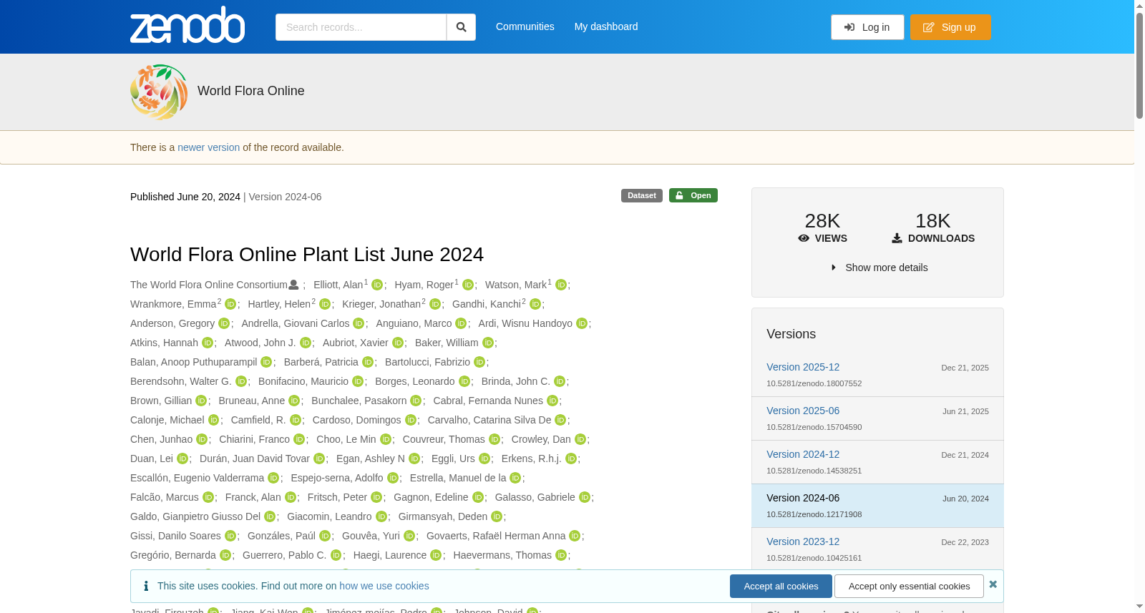The width and height of the screenshot is (1145, 613).
Task: Focus the Search records input field
Action: pyautogui.click(x=361, y=27)
